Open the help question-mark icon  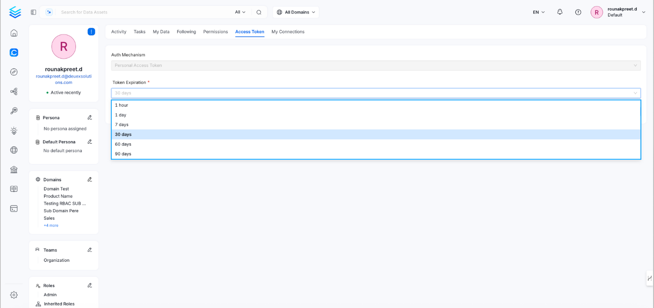(578, 12)
